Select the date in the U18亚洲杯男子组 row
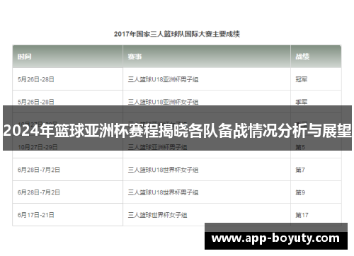 (36, 79)
